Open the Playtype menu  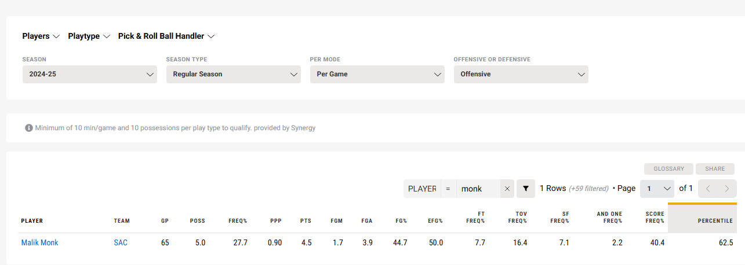click(89, 36)
